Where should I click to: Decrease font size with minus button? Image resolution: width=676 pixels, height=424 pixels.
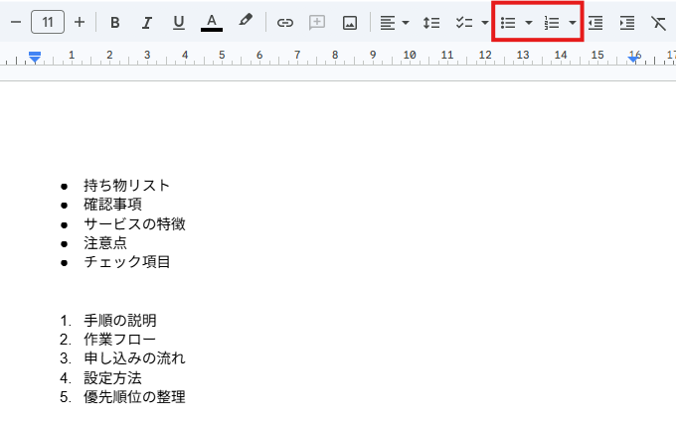tap(16, 22)
